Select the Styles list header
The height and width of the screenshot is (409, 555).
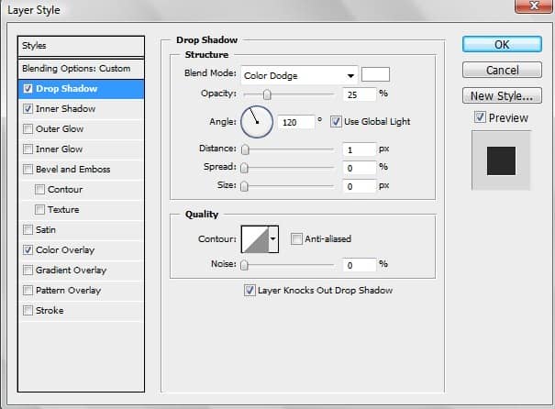coord(81,46)
